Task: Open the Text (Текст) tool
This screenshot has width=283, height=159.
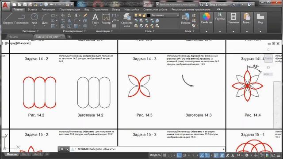Action: pos(95,19)
